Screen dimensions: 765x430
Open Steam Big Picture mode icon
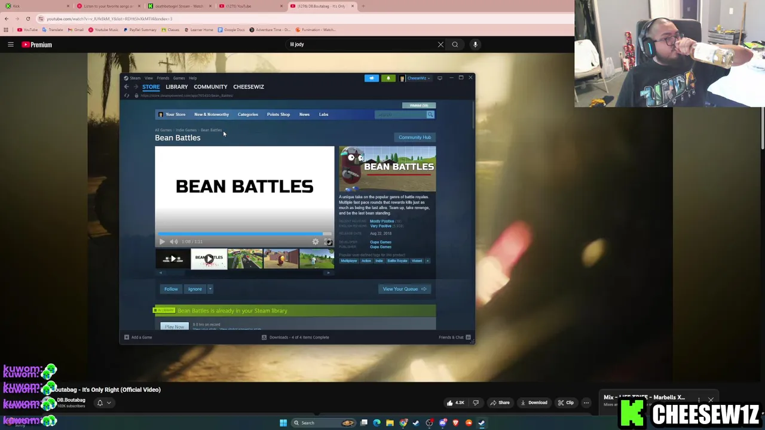pos(439,78)
